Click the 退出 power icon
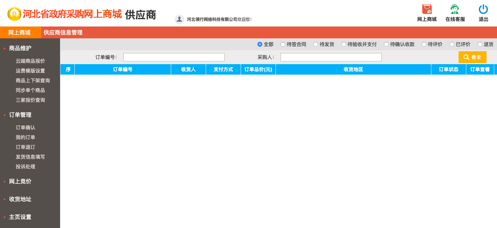This screenshot has width=497, height=228. (x=483, y=9)
